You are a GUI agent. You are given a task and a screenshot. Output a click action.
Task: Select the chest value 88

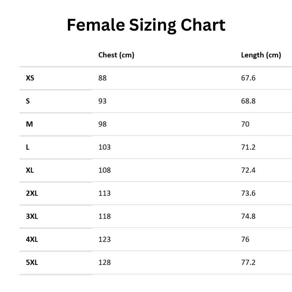[103, 78]
